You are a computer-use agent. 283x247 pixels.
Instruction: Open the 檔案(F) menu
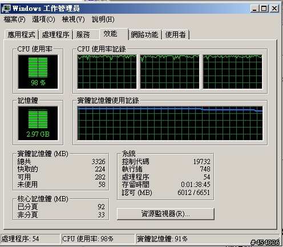pyautogui.click(x=14, y=19)
